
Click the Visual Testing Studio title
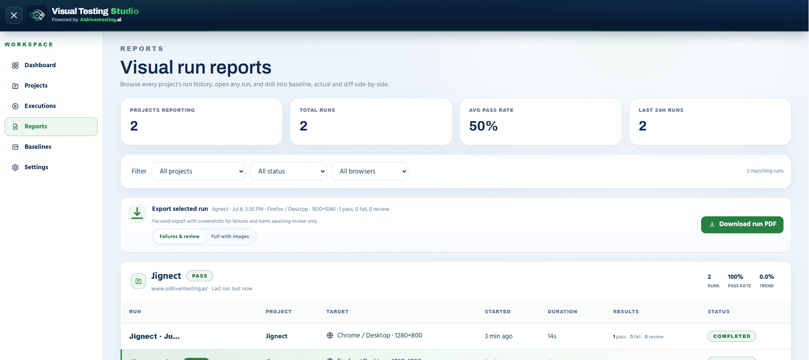pyautogui.click(x=95, y=11)
